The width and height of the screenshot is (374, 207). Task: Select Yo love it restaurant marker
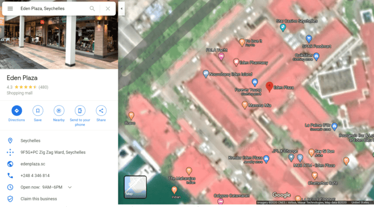pyautogui.click(x=242, y=42)
